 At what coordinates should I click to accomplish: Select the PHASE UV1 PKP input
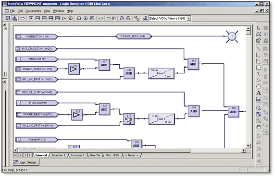37,59
